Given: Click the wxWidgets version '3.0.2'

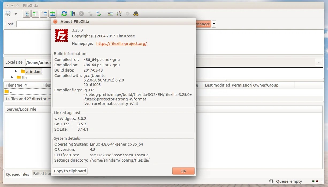Looking at the screenshot, I should (82, 118).
